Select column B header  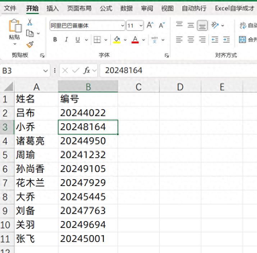88,86
